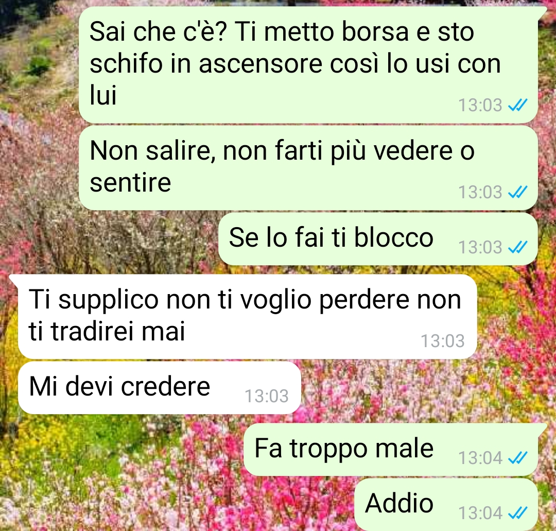Tap the 13:03 timestamp on the first message
The height and width of the screenshot is (531, 556).
tap(480, 106)
